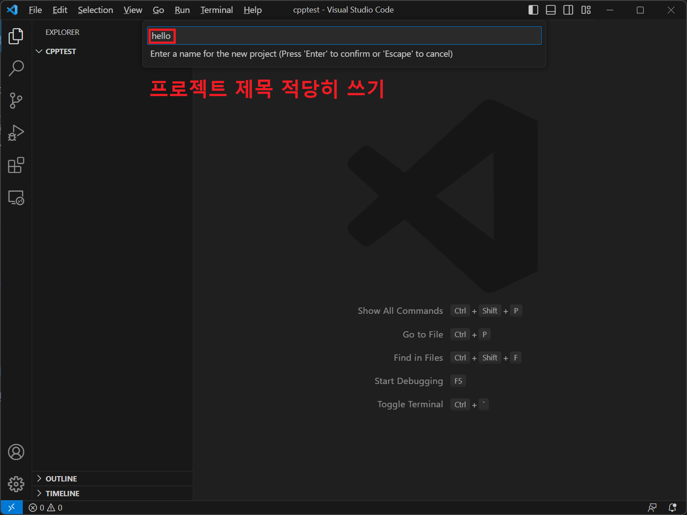Open the Manage gear menu
This screenshot has height=515, width=687.
(16, 484)
